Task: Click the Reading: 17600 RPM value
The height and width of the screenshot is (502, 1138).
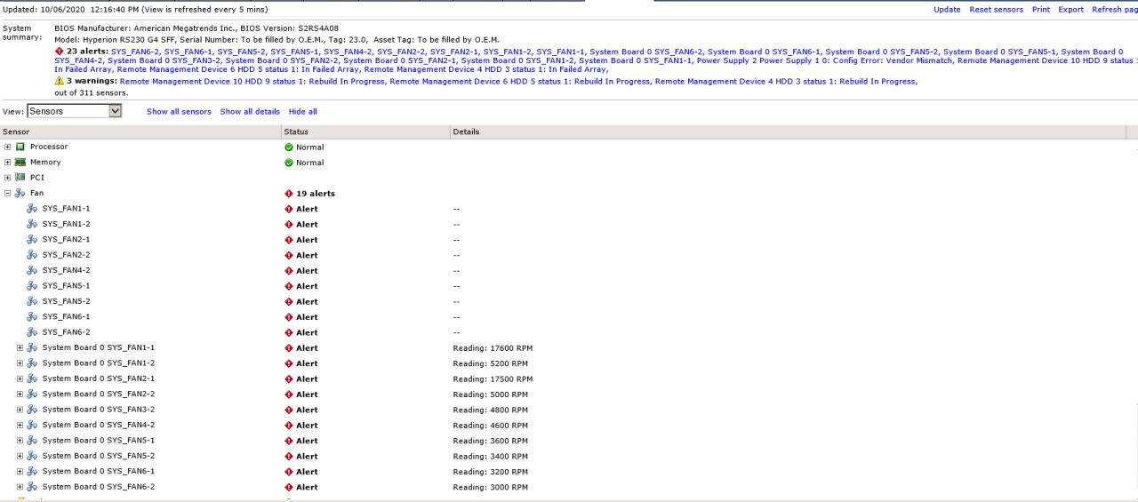Action: [493, 348]
